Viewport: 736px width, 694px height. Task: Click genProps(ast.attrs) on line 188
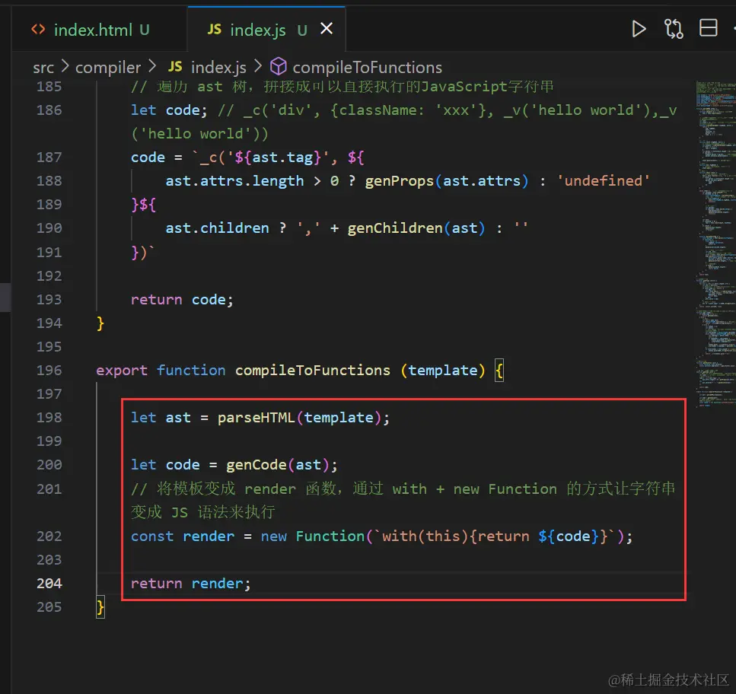click(447, 180)
